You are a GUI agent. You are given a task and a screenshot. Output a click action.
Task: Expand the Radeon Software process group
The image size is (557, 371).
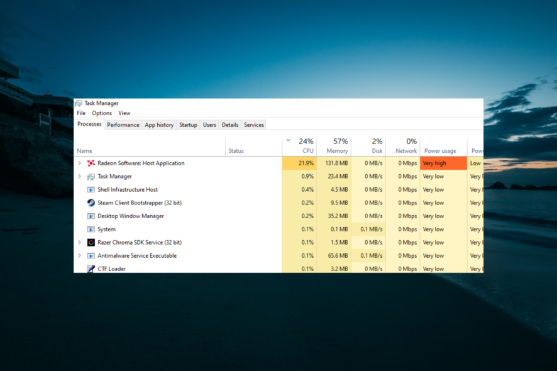[80, 163]
